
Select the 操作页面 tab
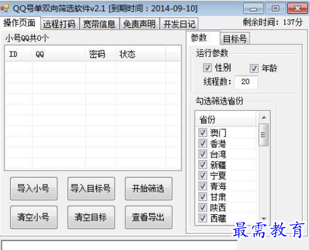(20, 23)
